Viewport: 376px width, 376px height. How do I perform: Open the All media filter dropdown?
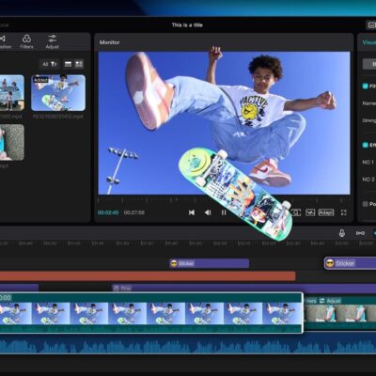pyautogui.click(x=50, y=64)
